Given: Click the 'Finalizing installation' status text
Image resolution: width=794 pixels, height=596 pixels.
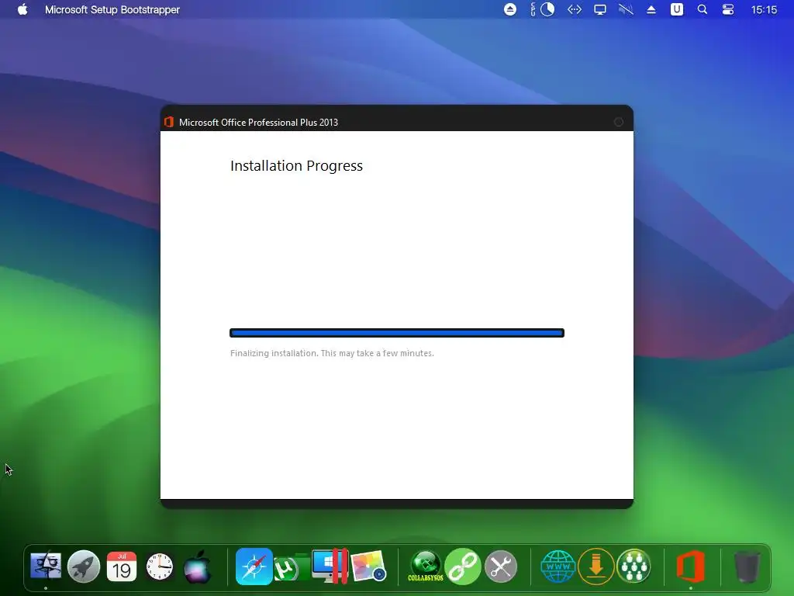Looking at the screenshot, I should click(332, 353).
